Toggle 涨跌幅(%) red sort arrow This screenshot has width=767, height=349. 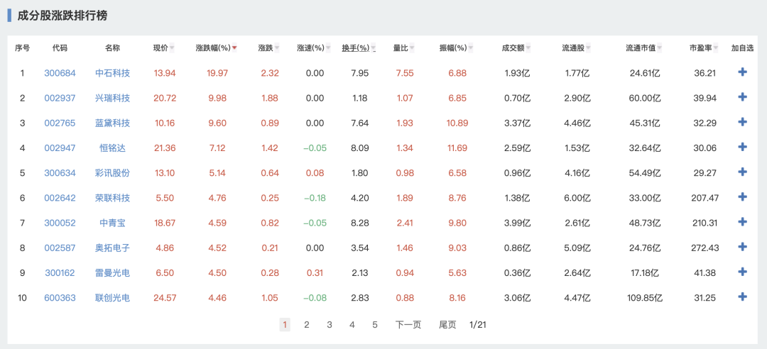coord(234,48)
